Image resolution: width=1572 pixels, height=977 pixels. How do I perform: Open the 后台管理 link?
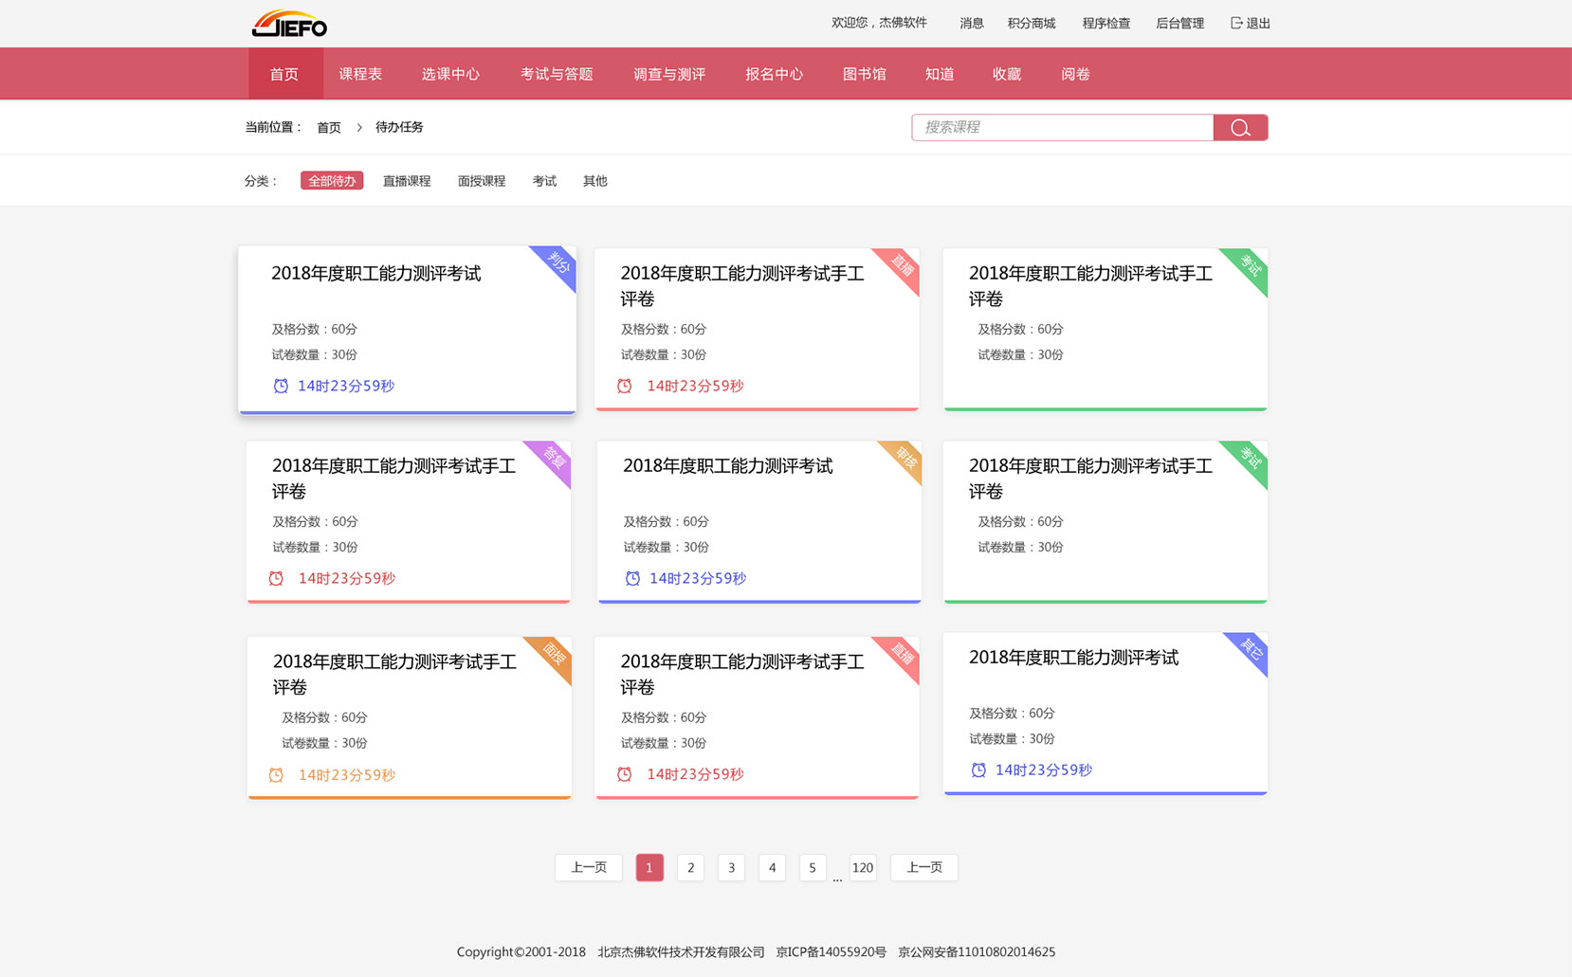pos(1179,23)
